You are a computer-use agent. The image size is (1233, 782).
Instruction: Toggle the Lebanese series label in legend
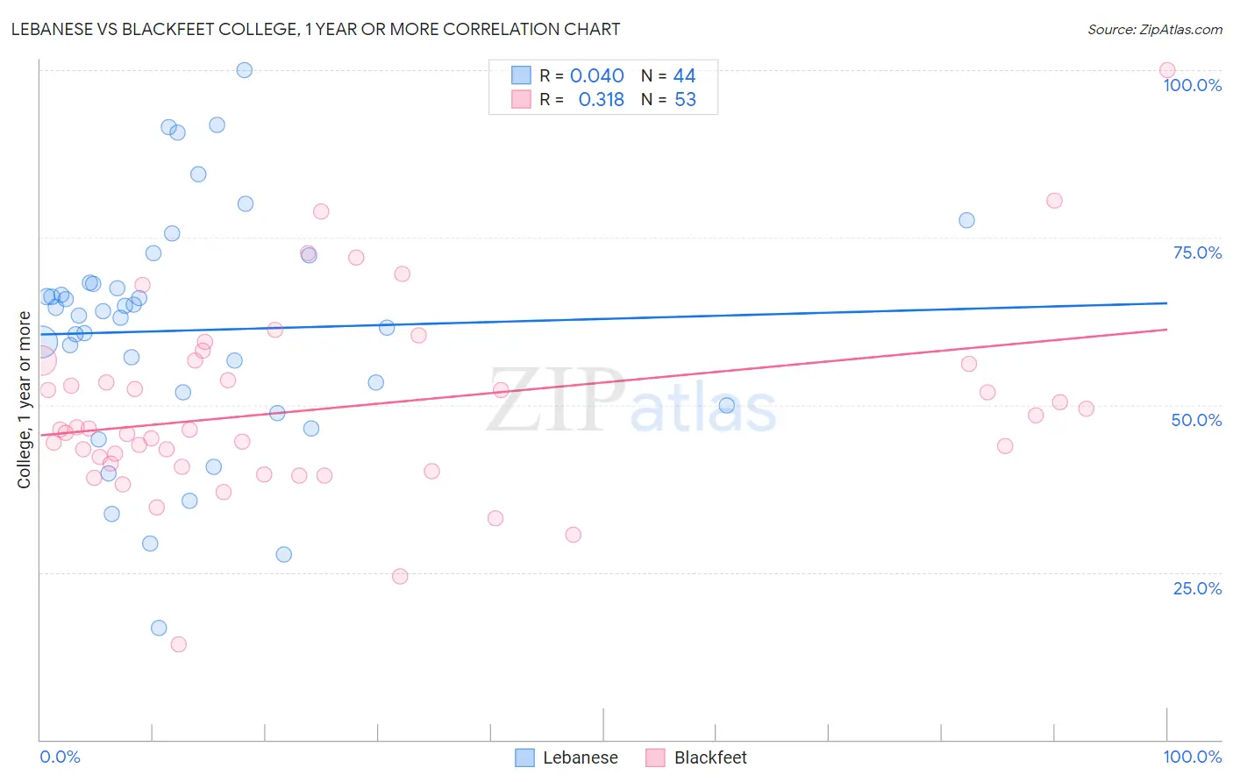581,757
